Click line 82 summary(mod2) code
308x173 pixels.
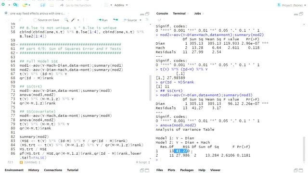pos(34,136)
